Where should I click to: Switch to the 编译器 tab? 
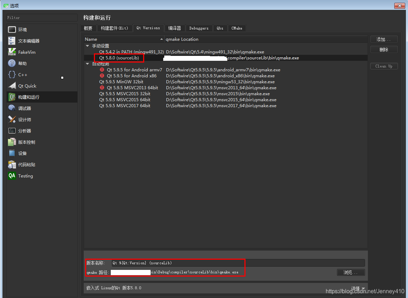point(174,28)
